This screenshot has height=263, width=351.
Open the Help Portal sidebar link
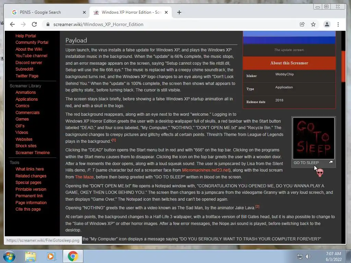(x=25, y=36)
